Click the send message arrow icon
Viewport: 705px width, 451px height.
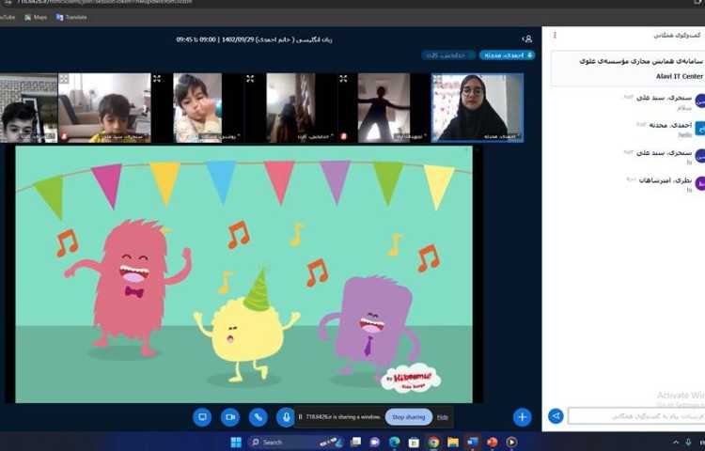556,416
